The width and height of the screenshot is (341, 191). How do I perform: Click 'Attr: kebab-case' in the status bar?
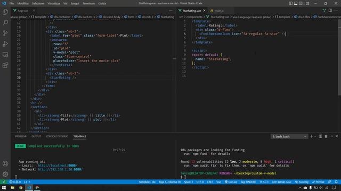click(x=281, y=182)
